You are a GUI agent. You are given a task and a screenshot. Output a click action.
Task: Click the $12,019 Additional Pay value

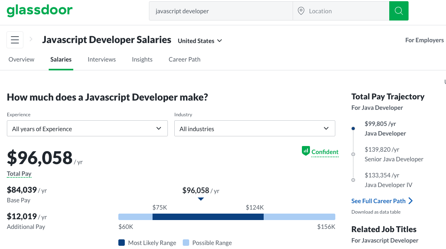[22, 216]
